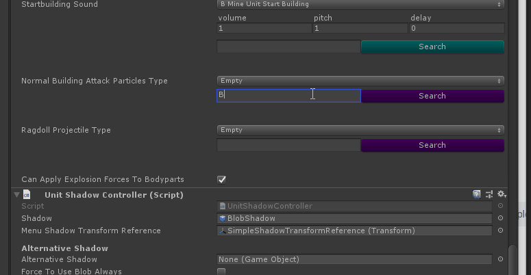The width and height of the screenshot is (531, 275).
Task: Click Startbuilding Sound search text field
Action: click(x=288, y=47)
